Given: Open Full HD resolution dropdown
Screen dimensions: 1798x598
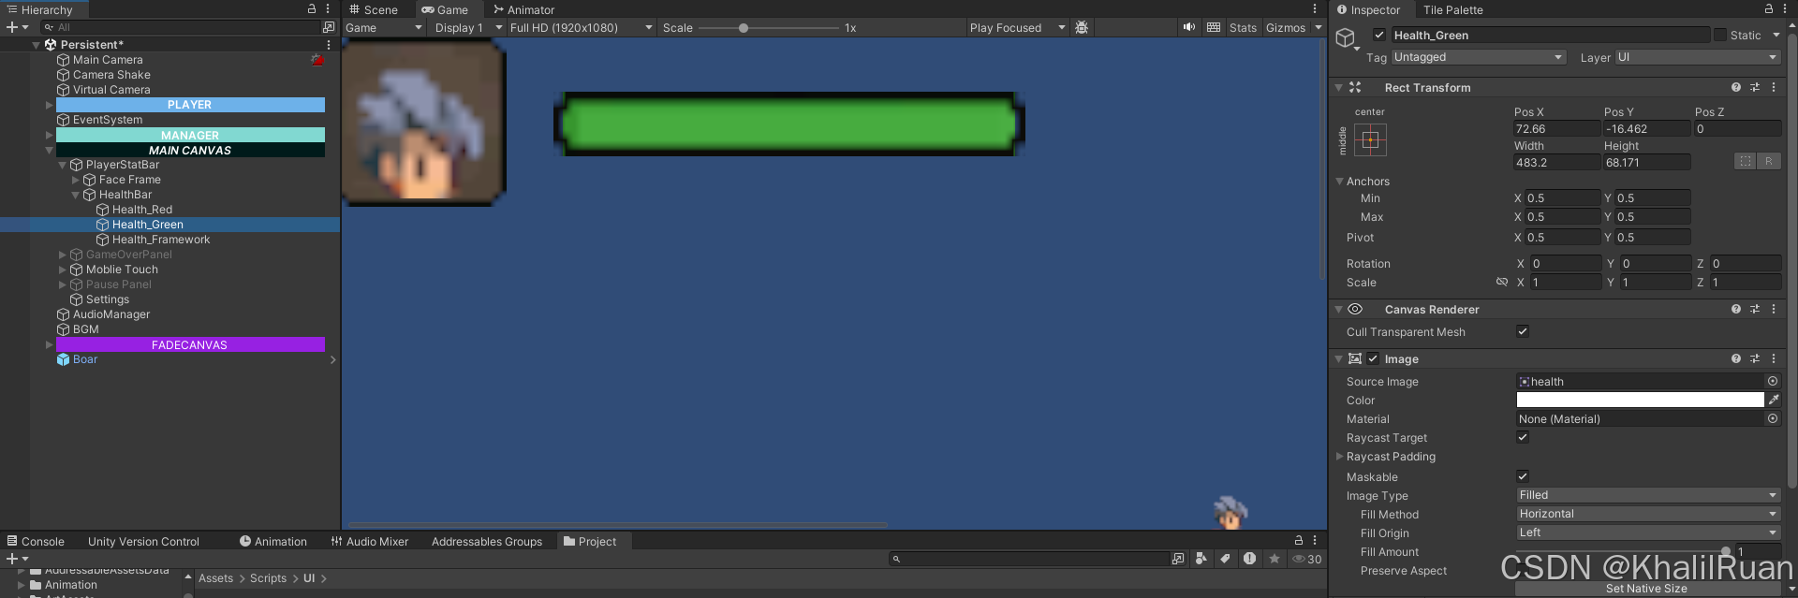Looking at the screenshot, I should (x=581, y=27).
